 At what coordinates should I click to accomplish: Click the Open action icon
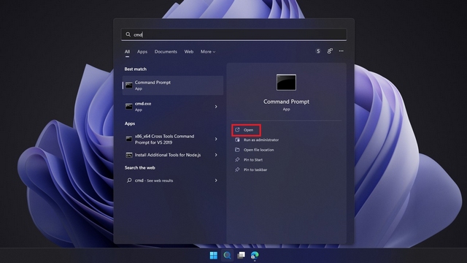click(x=237, y=130)
